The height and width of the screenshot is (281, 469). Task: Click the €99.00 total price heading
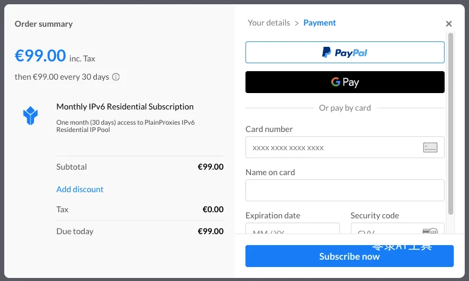(40, 55)
